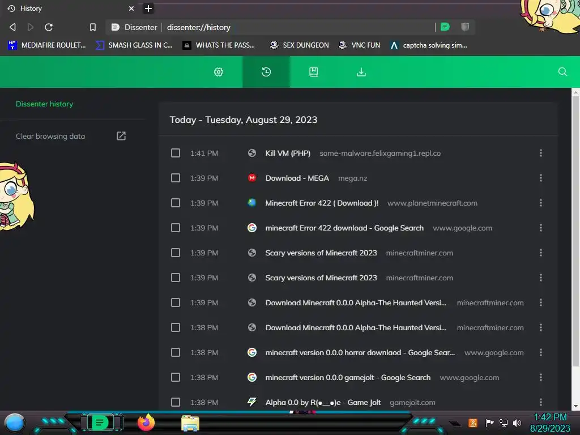Go back with the back arrow
This screenshot has height=435, width=580.
coord(12,27)
